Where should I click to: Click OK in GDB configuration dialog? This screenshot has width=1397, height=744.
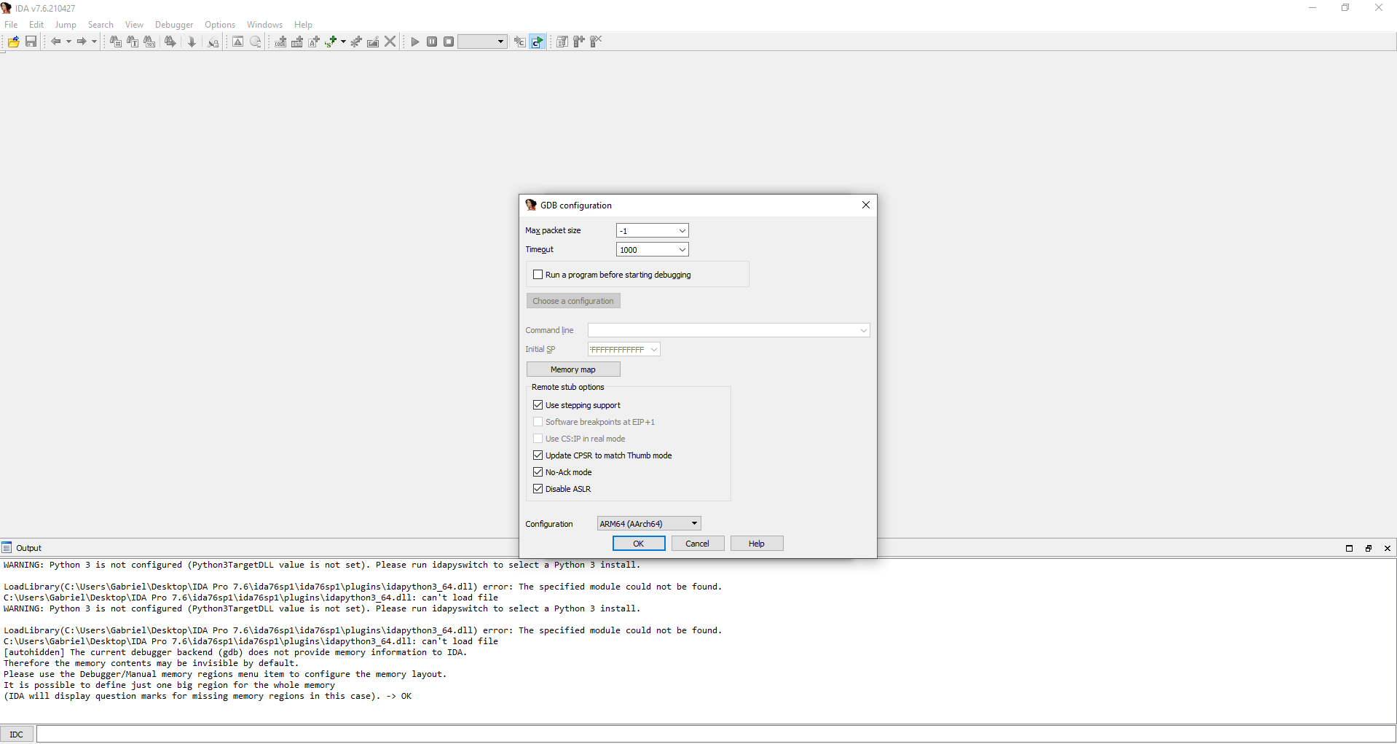coord(639,544)
